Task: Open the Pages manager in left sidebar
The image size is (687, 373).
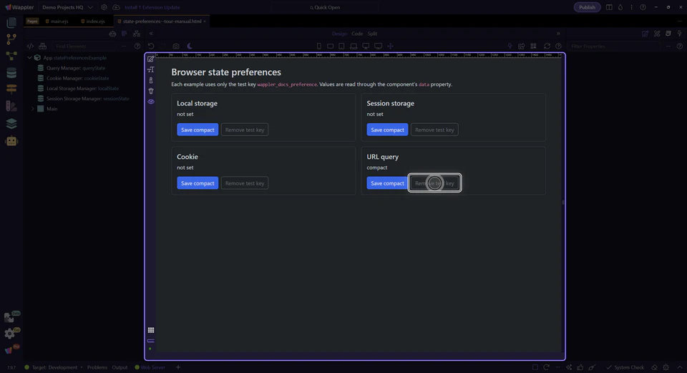Action: click(x=11, y=22)
